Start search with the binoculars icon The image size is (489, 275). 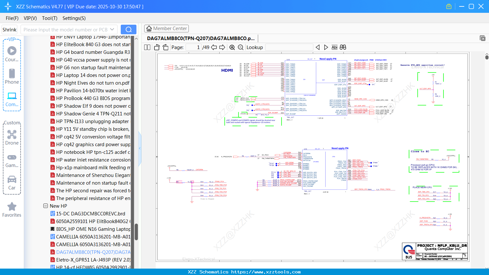click(343, 47)
